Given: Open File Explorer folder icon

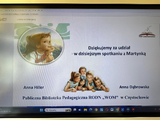Looking at the screenshot, I should pos(85,110).
